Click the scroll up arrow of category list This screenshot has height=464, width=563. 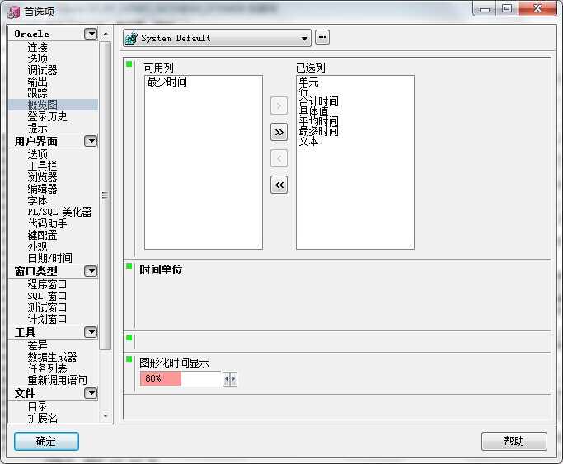coord(106,34)
